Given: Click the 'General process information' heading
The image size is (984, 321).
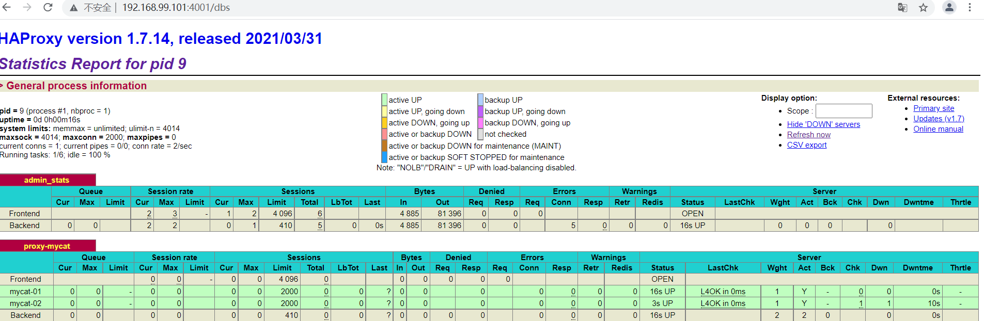Looking at the screenshot, I should [x=76, y=86].
